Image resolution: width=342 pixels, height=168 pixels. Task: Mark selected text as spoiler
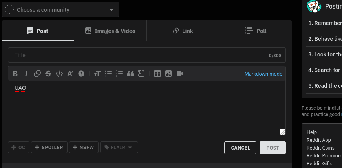point(81,74)
